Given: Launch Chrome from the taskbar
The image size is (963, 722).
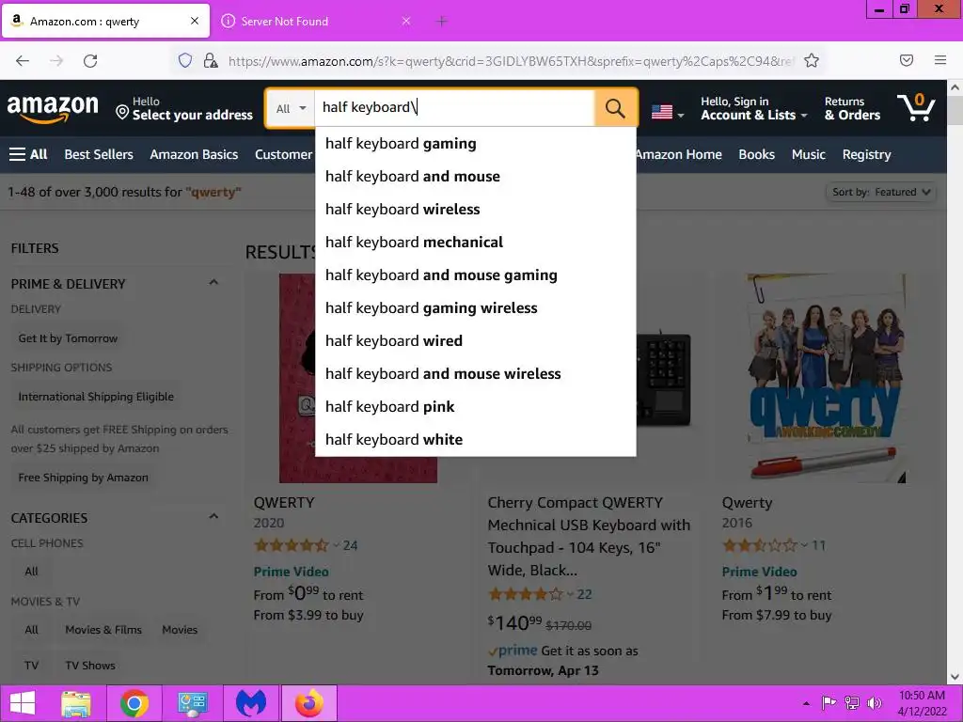Looking at the screenshot, I should 134,703.
